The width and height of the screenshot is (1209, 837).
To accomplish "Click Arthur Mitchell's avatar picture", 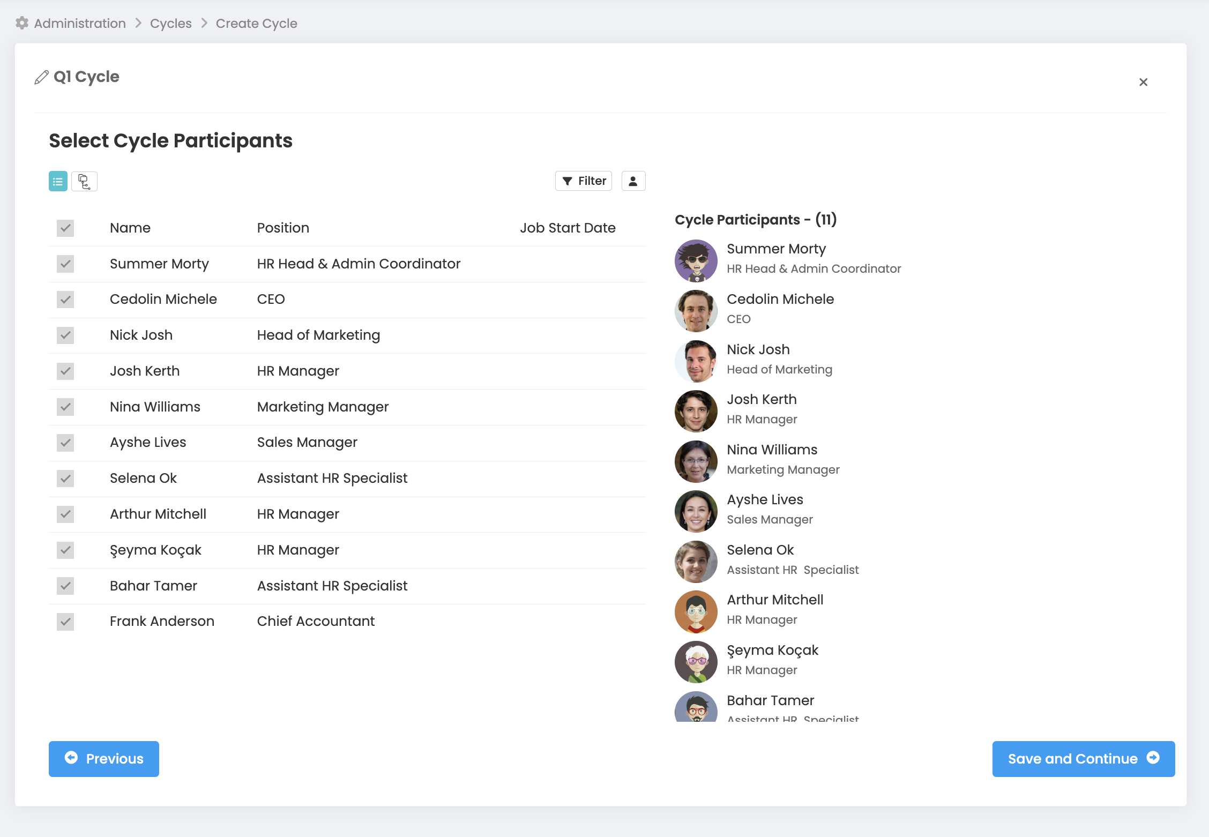I will [x=696, y=611].
